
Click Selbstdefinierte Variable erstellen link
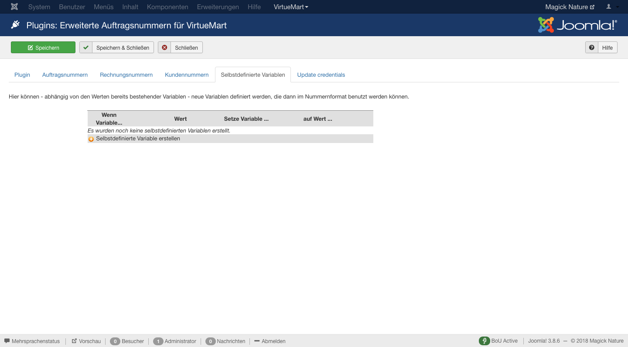point(138,139)
